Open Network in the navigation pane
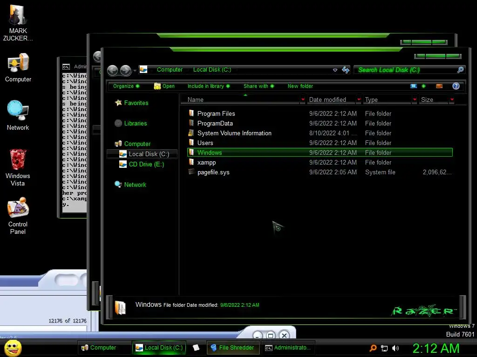 click(x=135, y=185)
